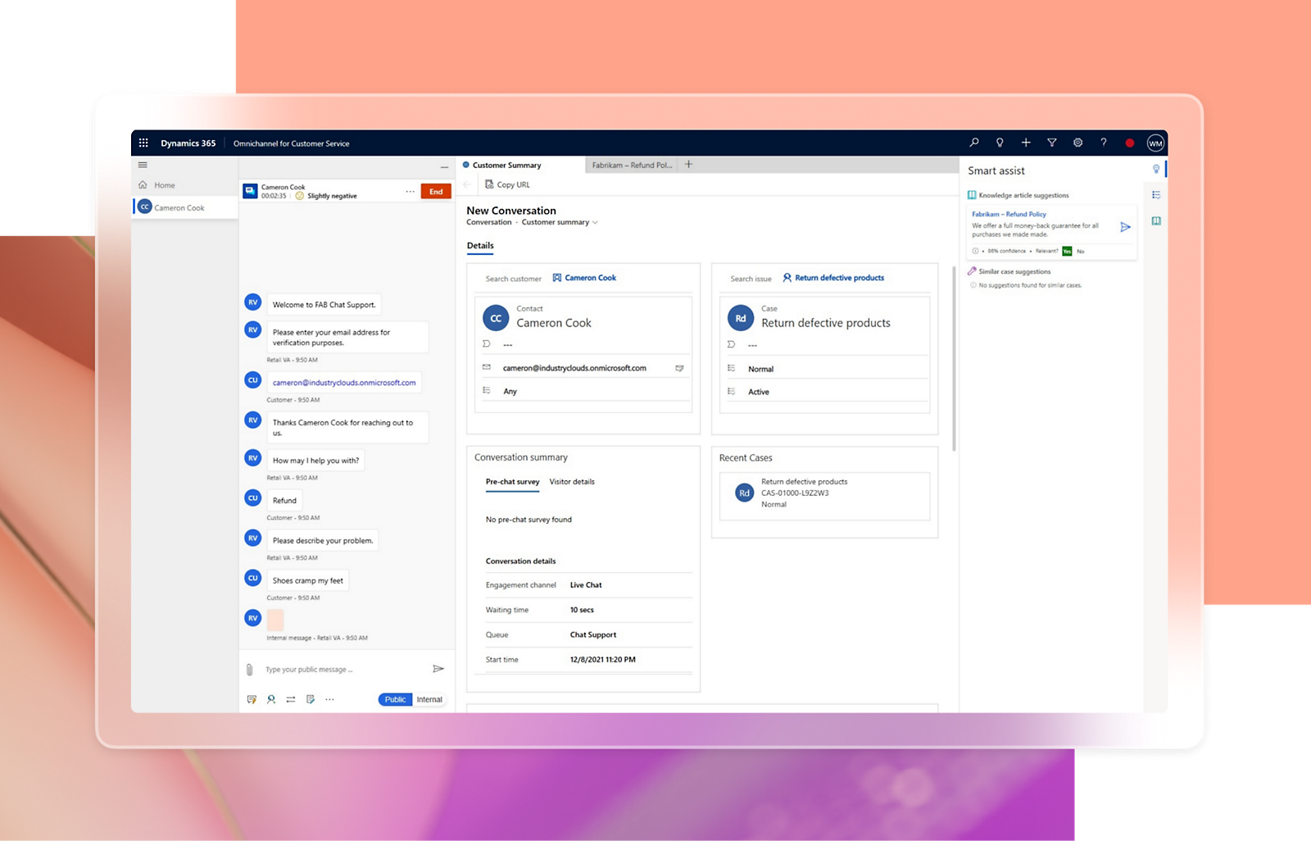Click the help question mark icon
This screenshot has height=841, width=1311.
1104,143
